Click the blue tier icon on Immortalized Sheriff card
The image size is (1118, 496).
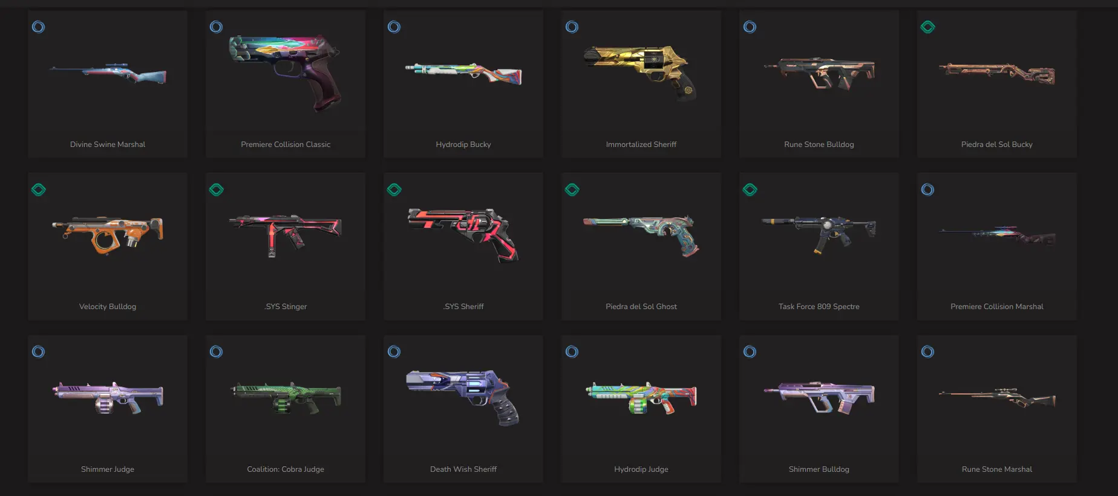572,27
